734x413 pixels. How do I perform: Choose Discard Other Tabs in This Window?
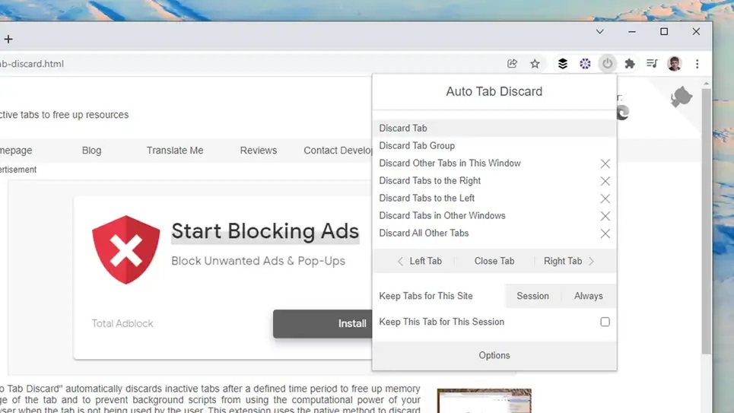click(450, 163)
